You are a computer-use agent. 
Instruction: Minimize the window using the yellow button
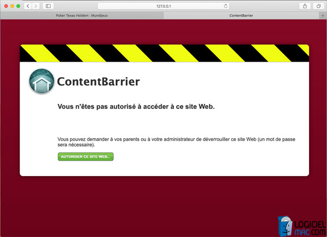click(12, 5)
